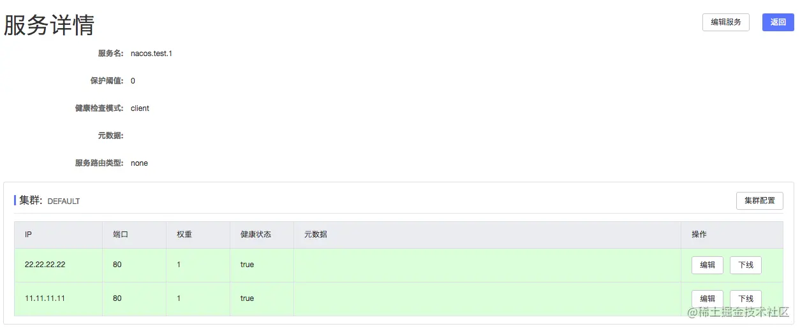Click the 服务名 label
Screen dimensions: 800x329
point(111,54)
